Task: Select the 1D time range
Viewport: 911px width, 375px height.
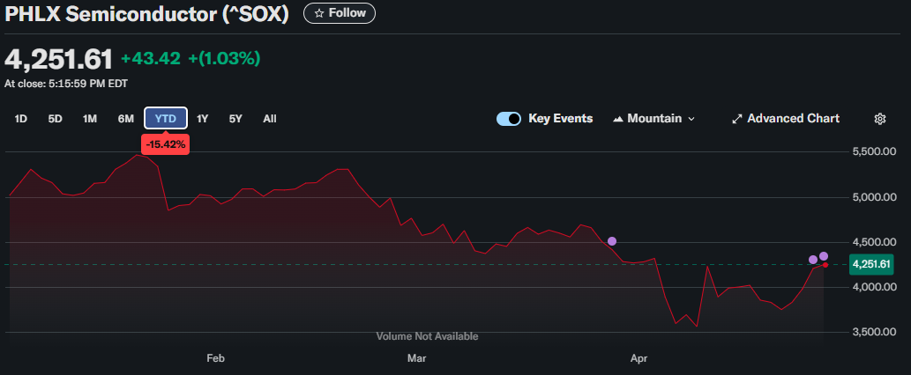Action: (x=21, y=119)
